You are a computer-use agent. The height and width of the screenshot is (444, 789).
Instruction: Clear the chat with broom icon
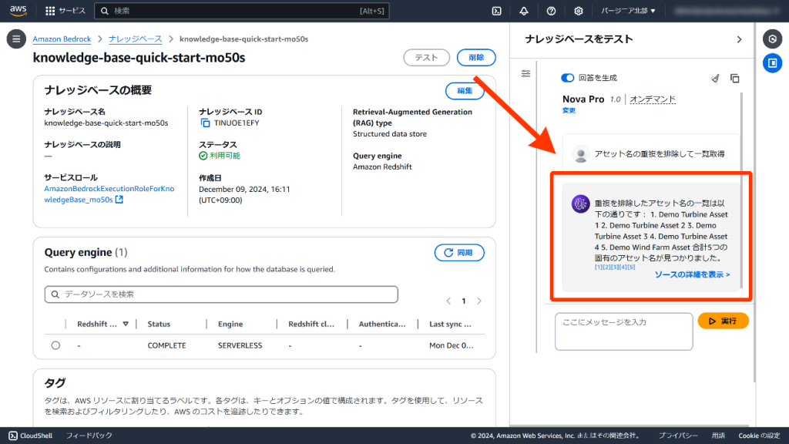click(715, 78)
